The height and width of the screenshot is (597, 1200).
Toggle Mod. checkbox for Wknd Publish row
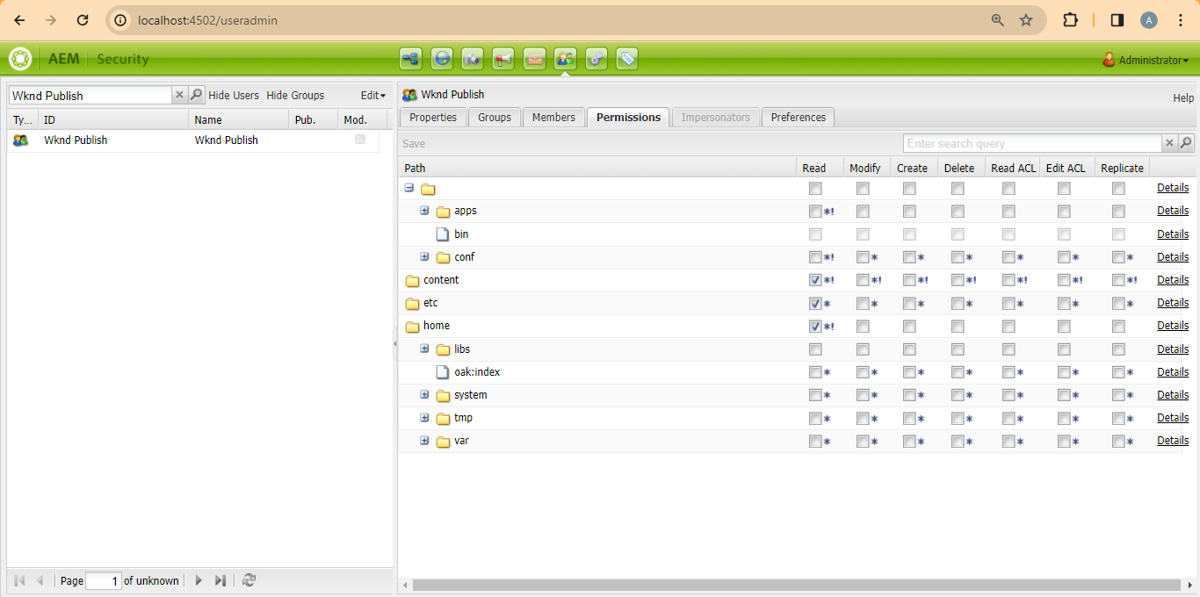[360, 140]
